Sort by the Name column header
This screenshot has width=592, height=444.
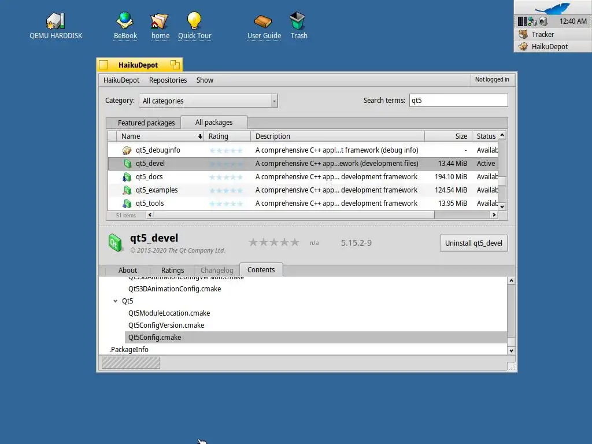click(x=160, y=136)
